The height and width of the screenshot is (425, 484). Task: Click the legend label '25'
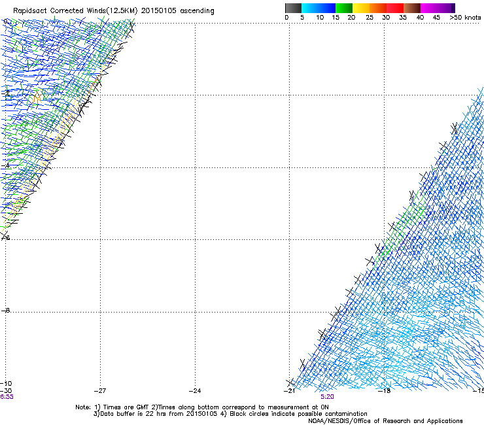click(369, 18)
